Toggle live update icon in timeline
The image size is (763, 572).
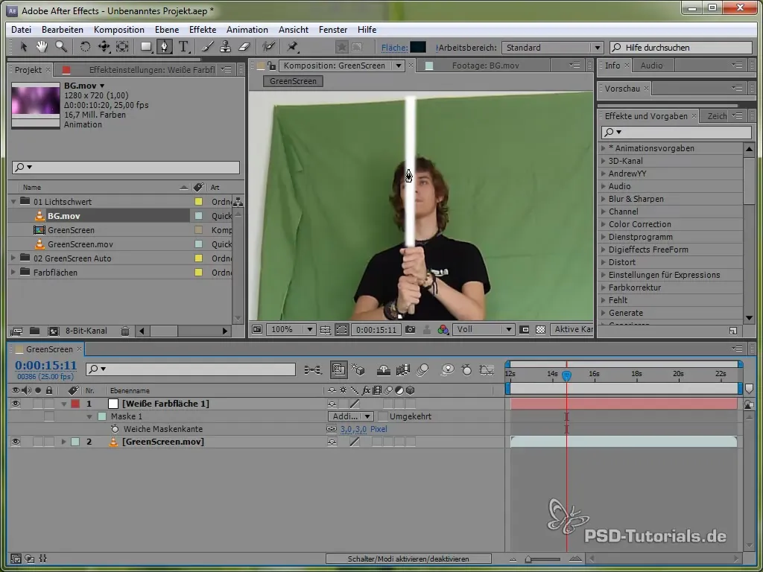(339, 370)
